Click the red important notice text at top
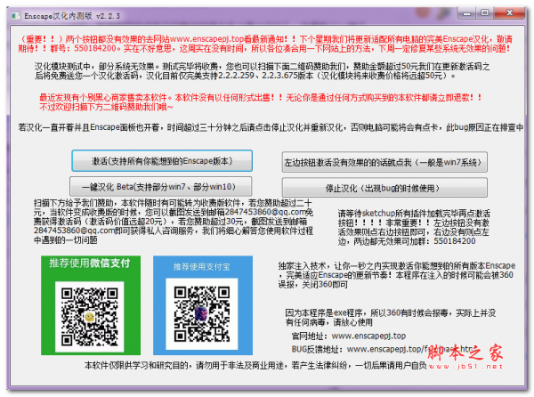This screenshot has width=534, height=397. click(x=267, y=45)
